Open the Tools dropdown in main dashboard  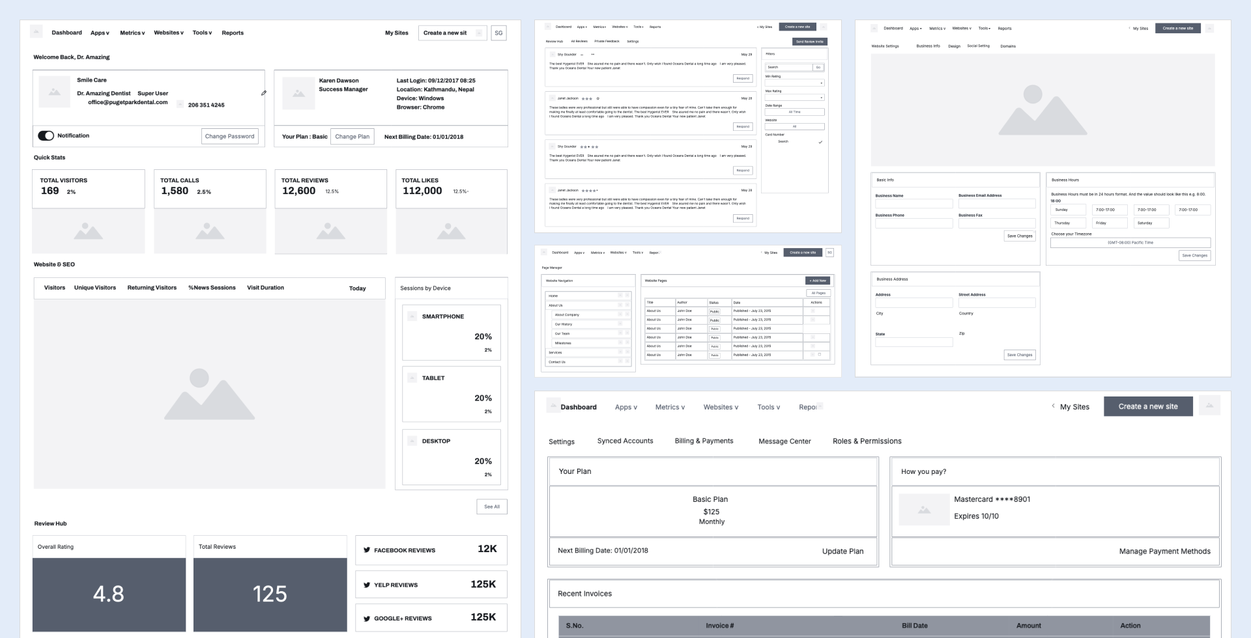pos(202,33)
